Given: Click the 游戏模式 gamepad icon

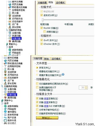Looking at the screenshot, I should pos(5,123).
